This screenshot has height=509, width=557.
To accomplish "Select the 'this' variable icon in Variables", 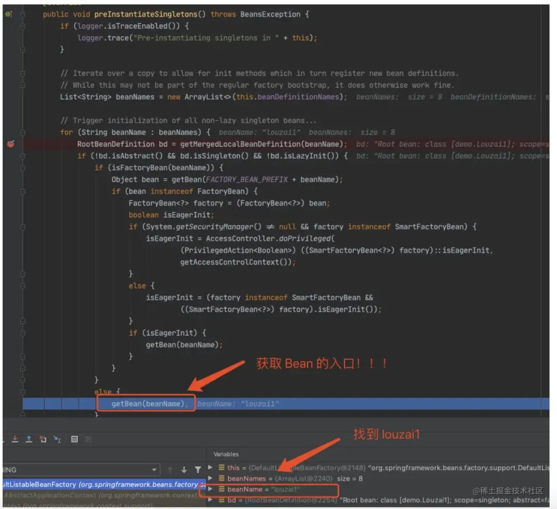I will point(221,467).
